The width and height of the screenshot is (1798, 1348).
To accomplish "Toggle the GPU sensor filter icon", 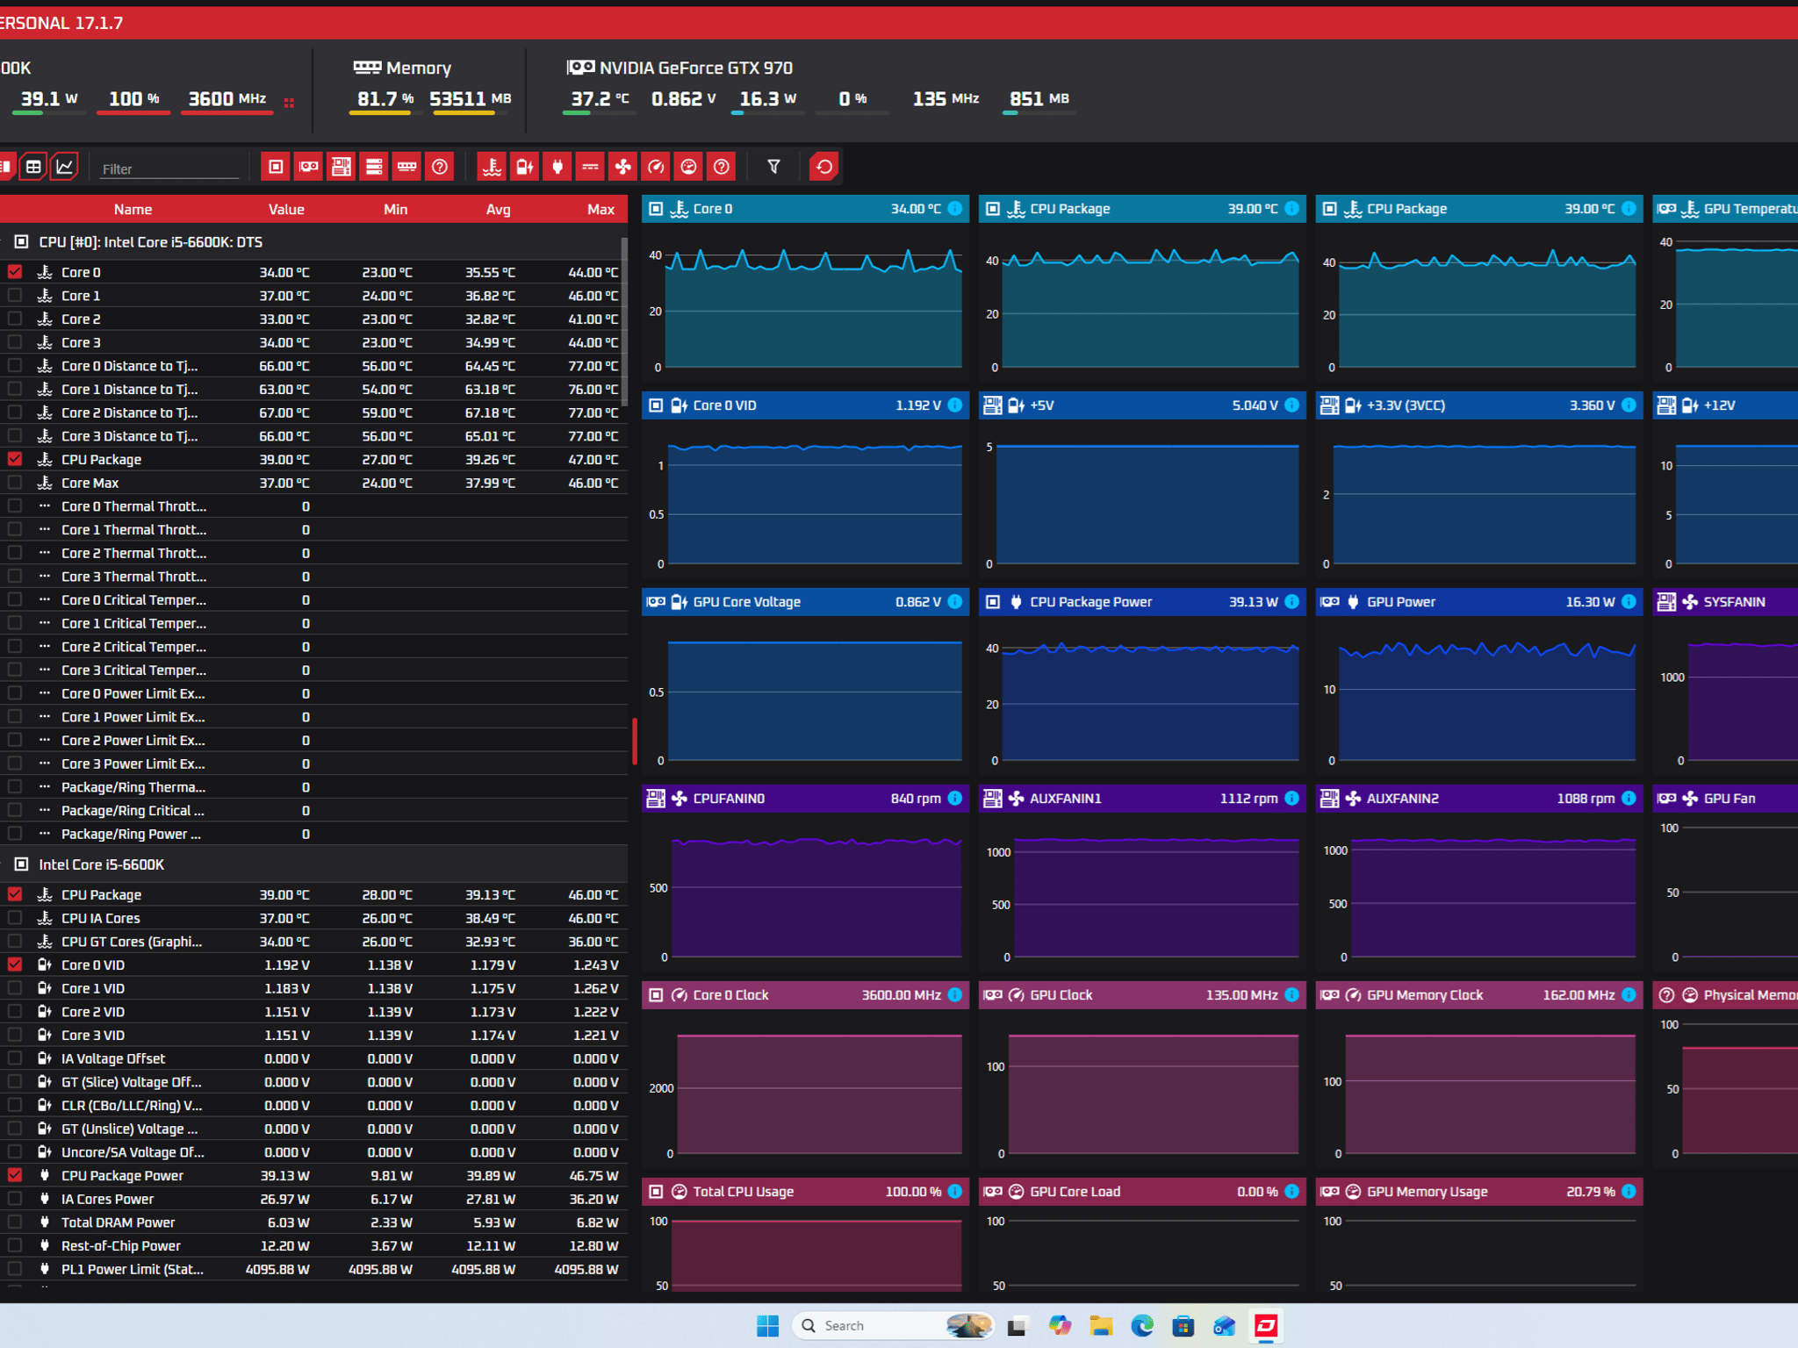I will coord(308,167).
